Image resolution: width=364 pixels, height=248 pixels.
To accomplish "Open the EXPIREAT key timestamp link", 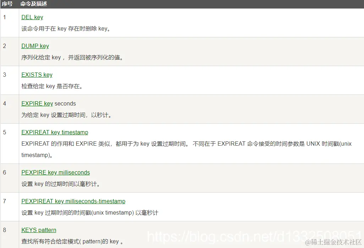I will tap(55, 132).
